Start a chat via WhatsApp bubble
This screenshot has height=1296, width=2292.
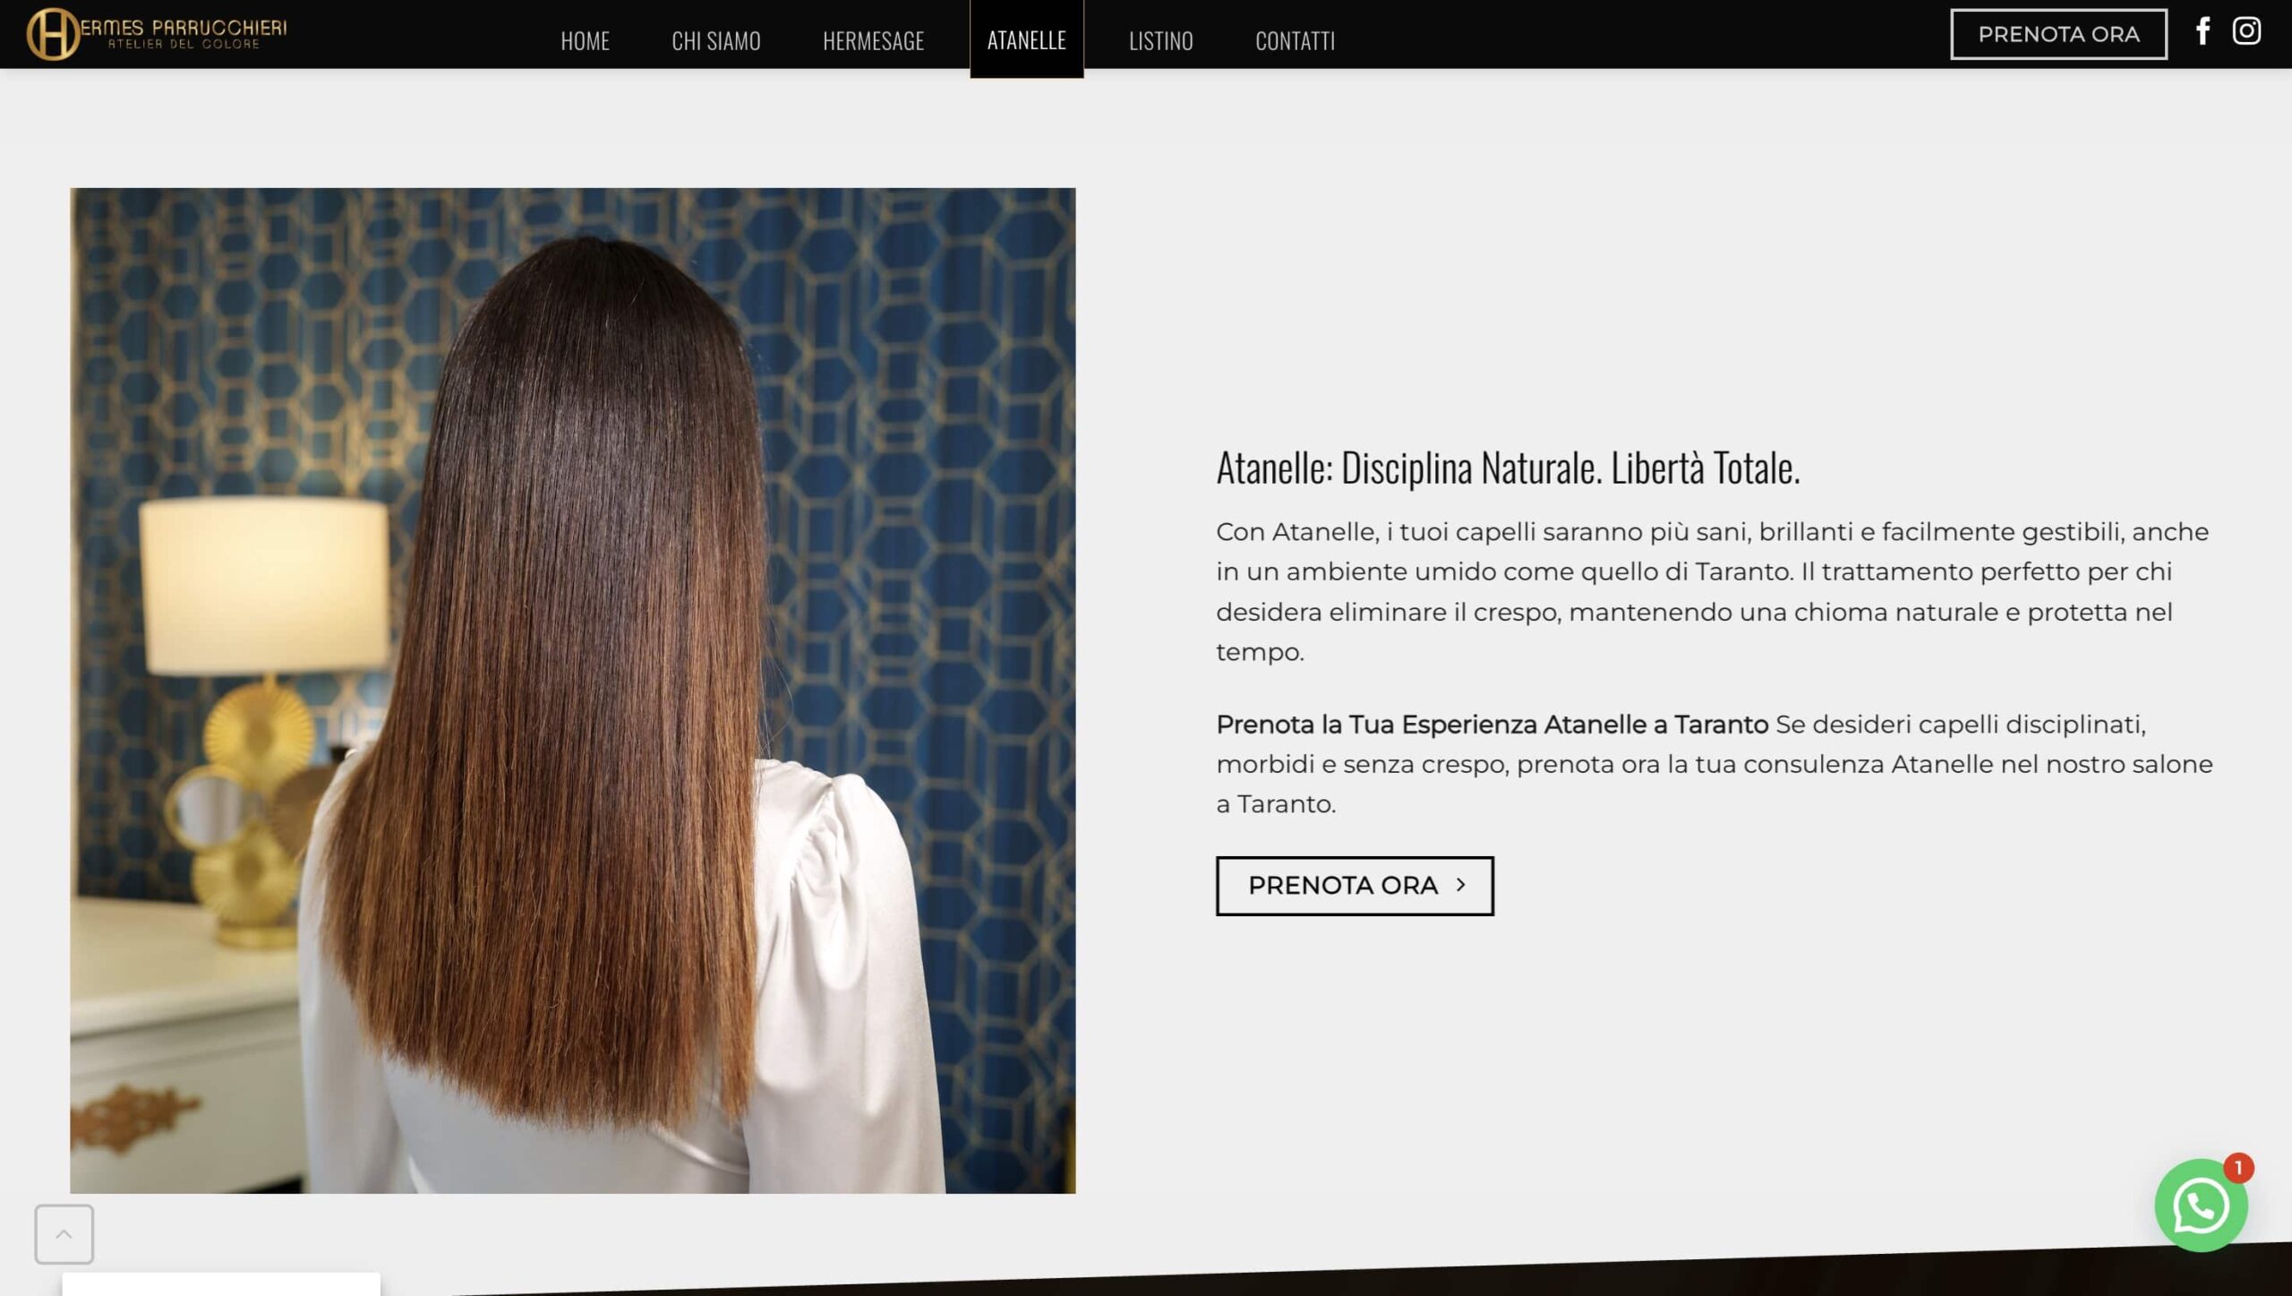2200,1206
